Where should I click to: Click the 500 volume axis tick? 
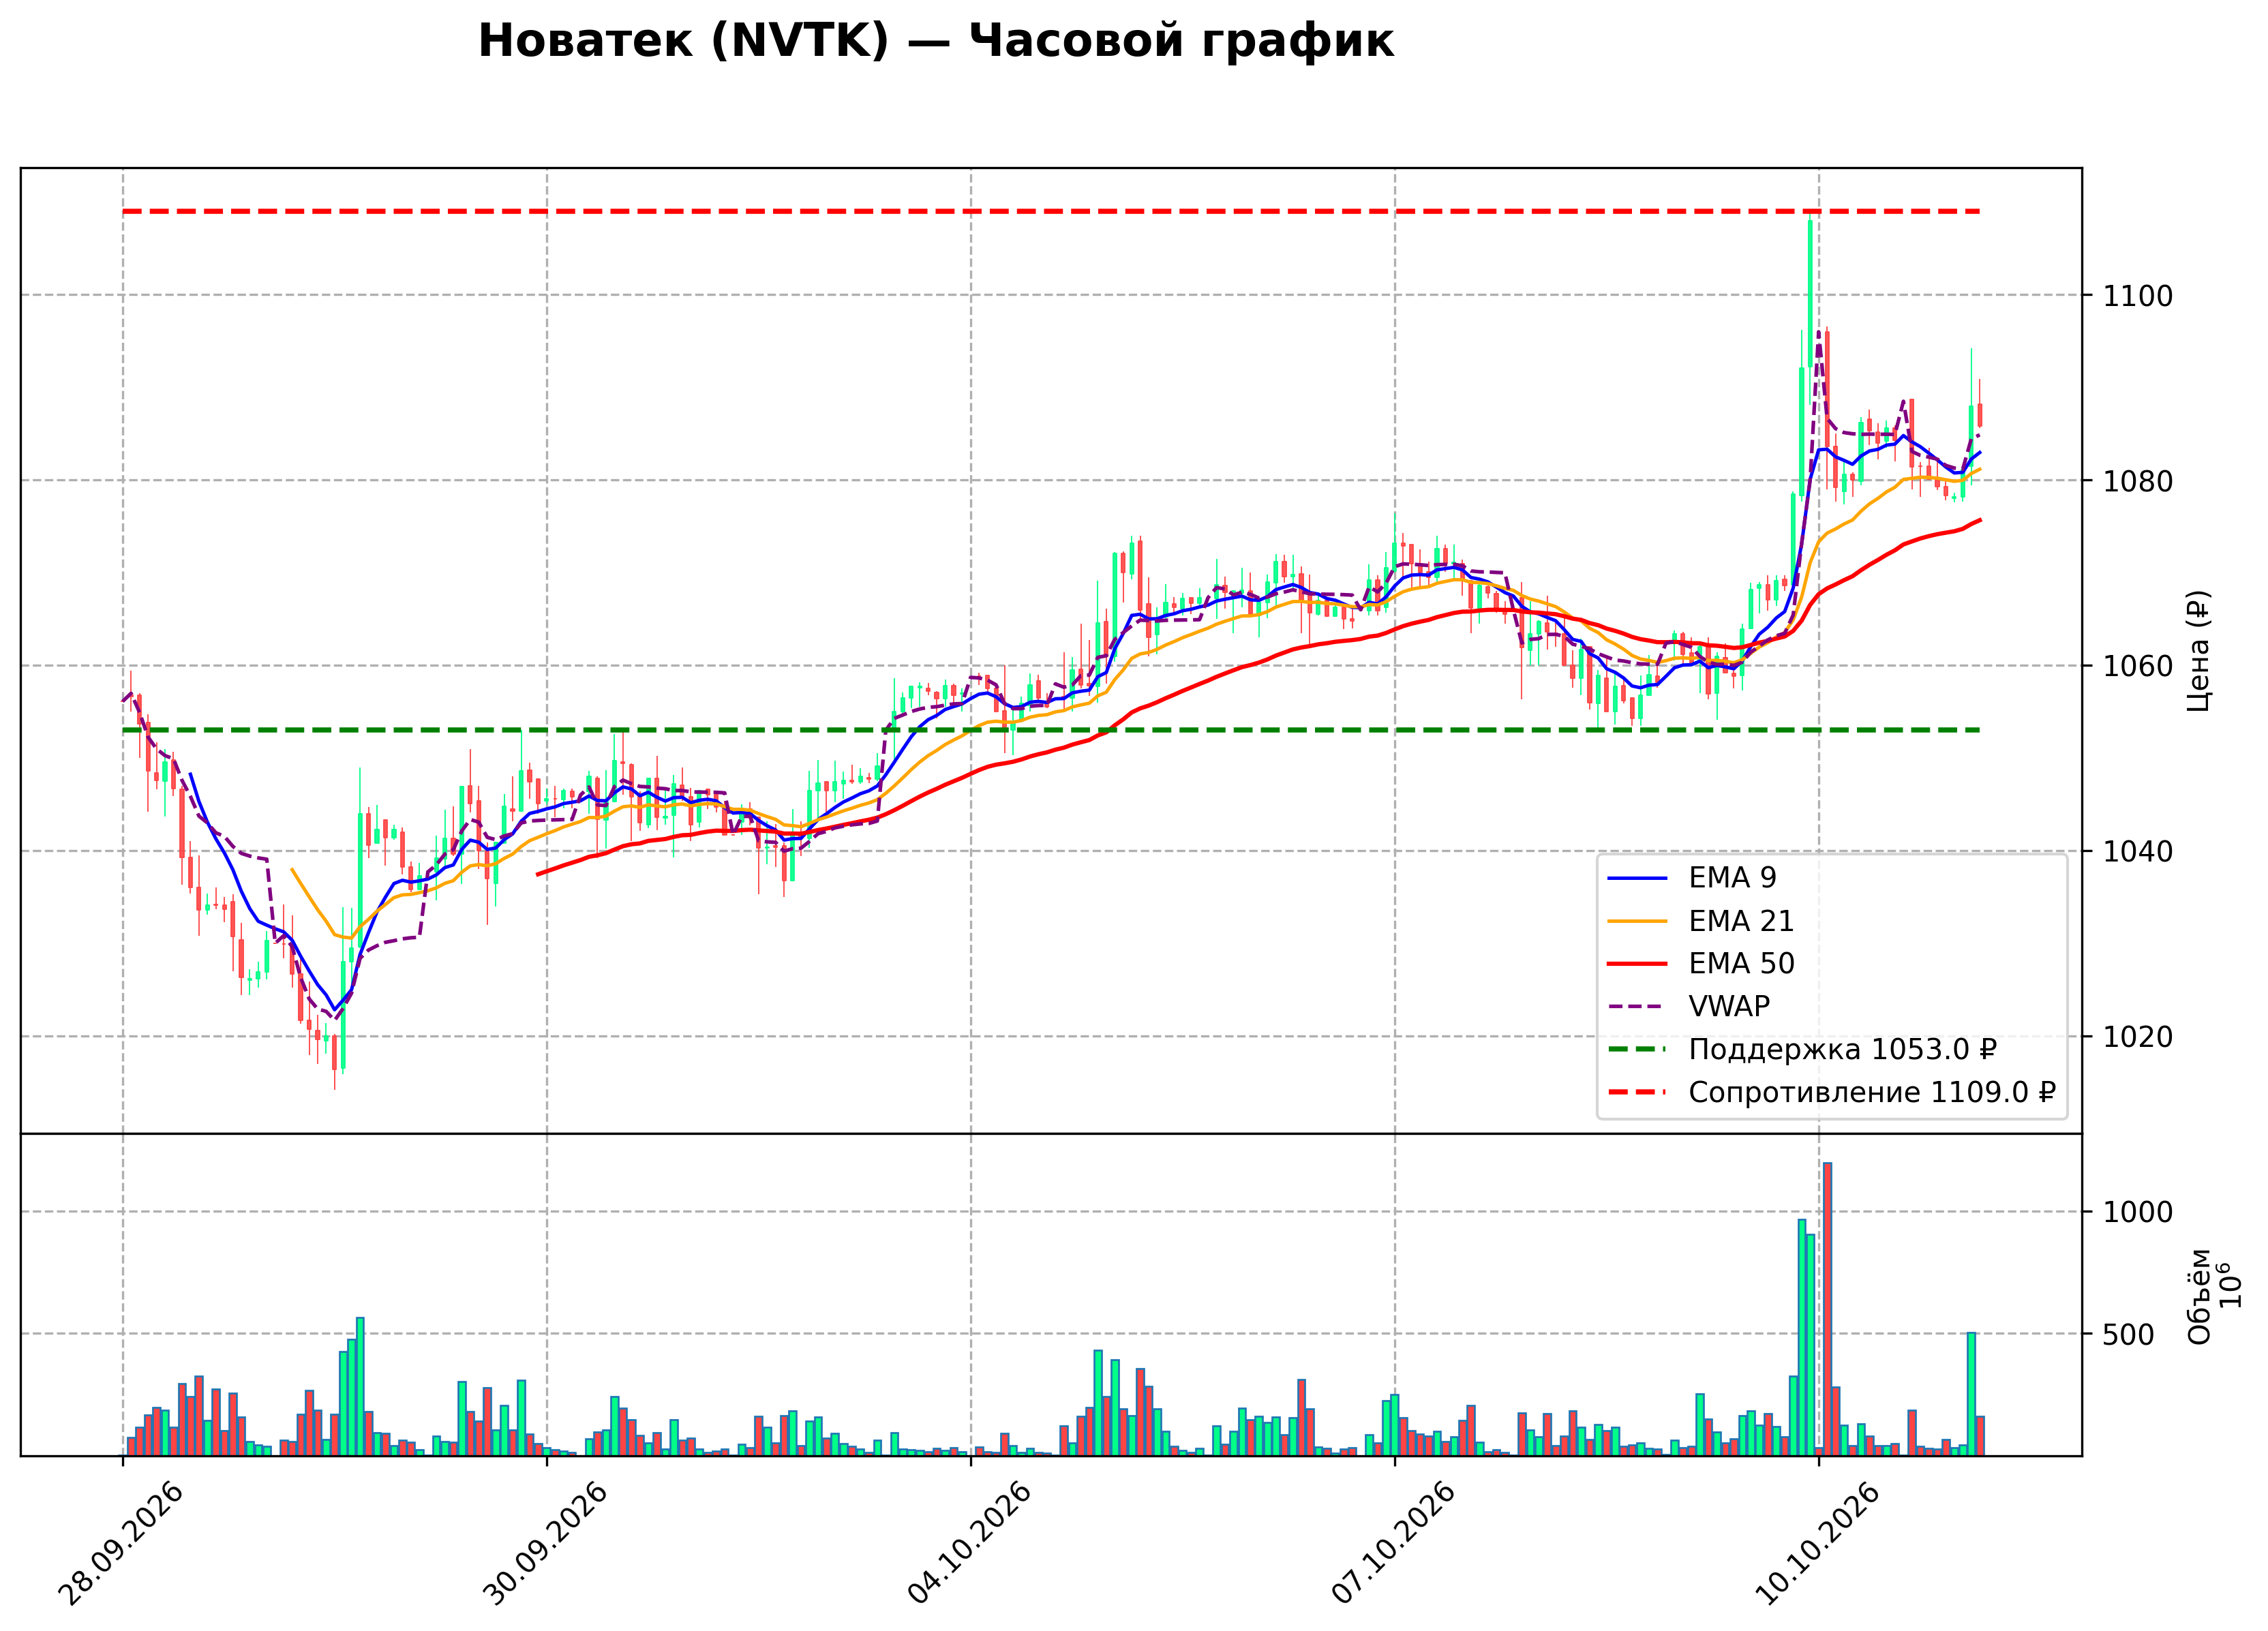2128,1335
